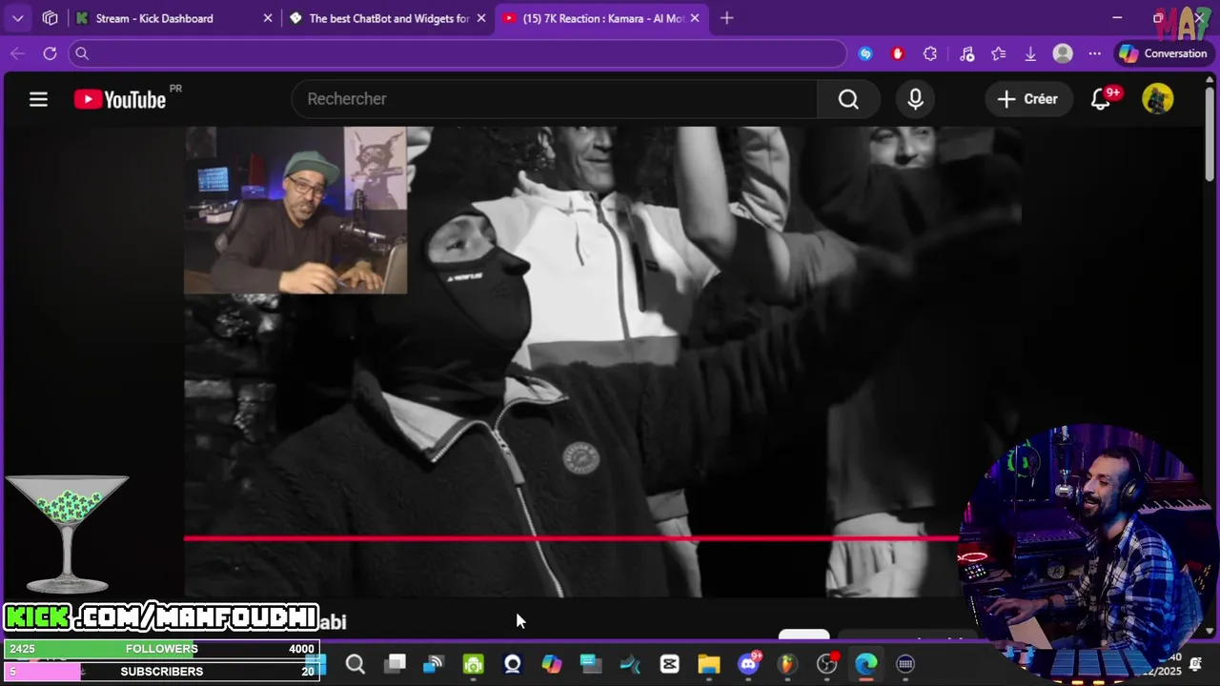Start voice search with microphone icon
The image size is (1220, 686).
[916, 99]
